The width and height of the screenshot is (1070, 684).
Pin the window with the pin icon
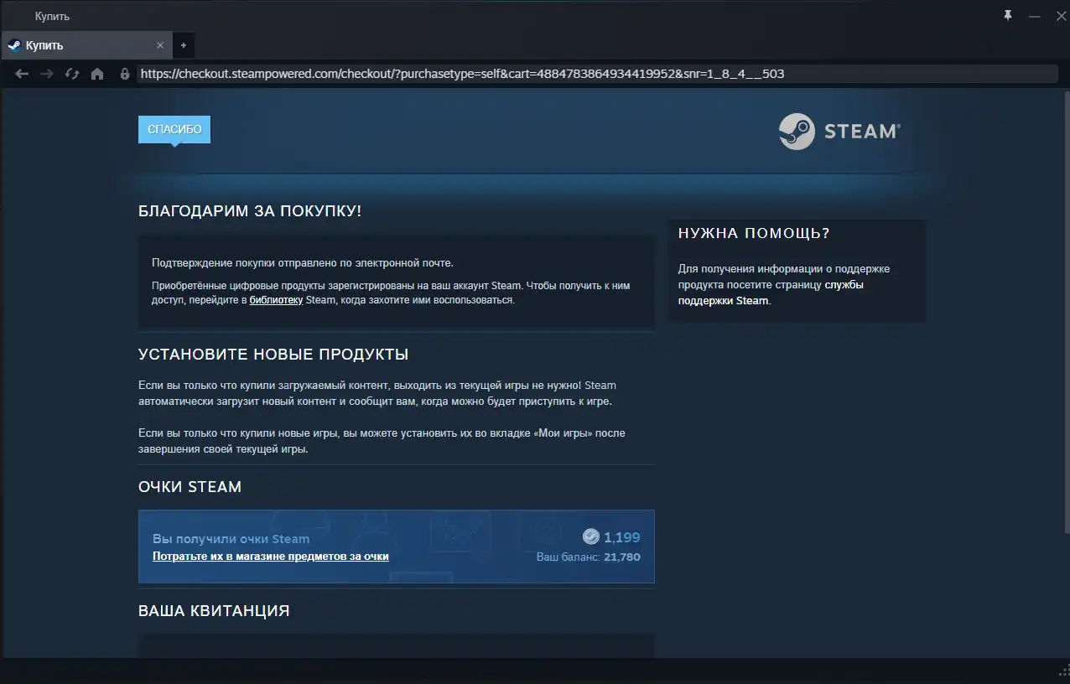tap(1008, 15)
